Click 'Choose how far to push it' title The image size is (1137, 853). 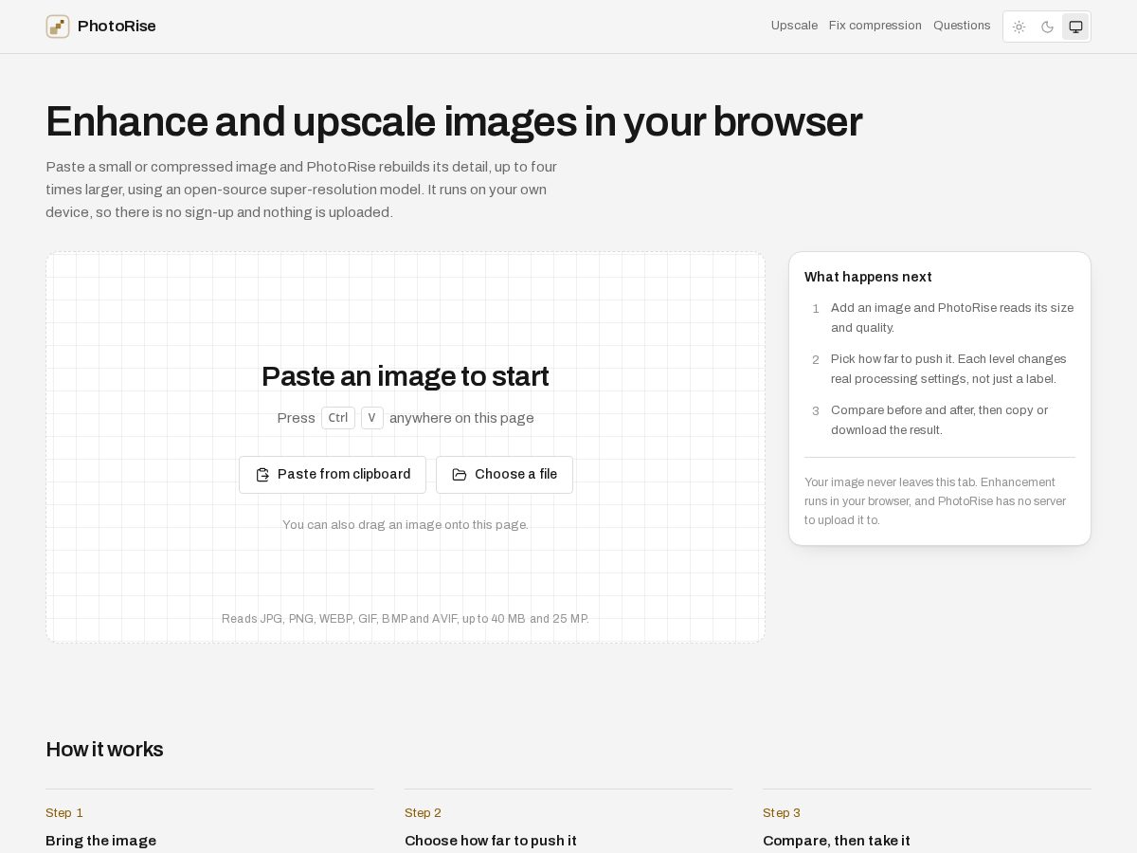(x=491, y=841)
